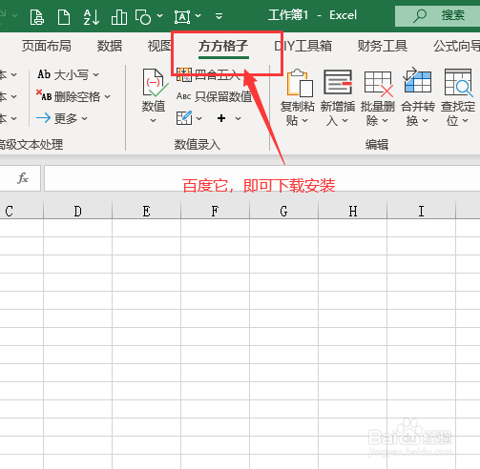Select column F header
The height and width of the screenshot is (469, 480).
pyautogui.click(x=215, y=211)
